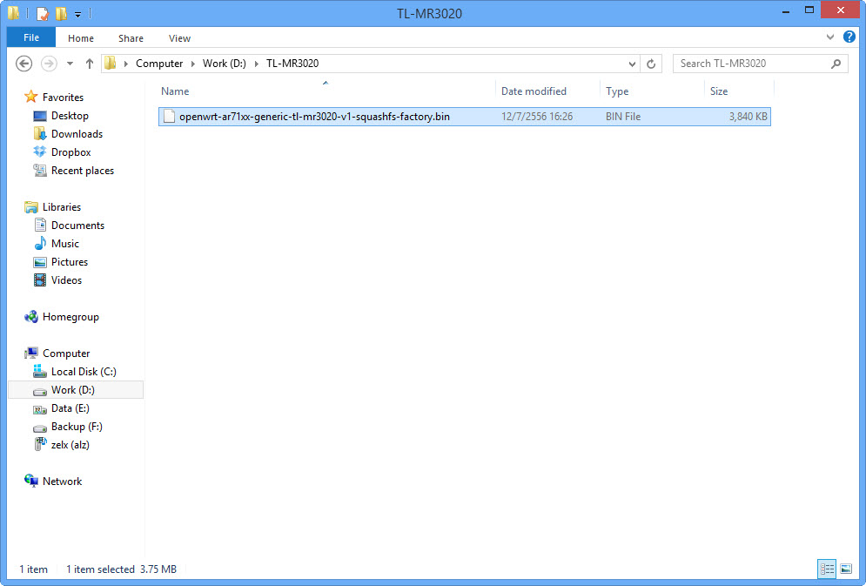The width and height of the screenshot is (866, 586).
Task: Click the Back navigation arrow
Action: [x=23, y=64]
